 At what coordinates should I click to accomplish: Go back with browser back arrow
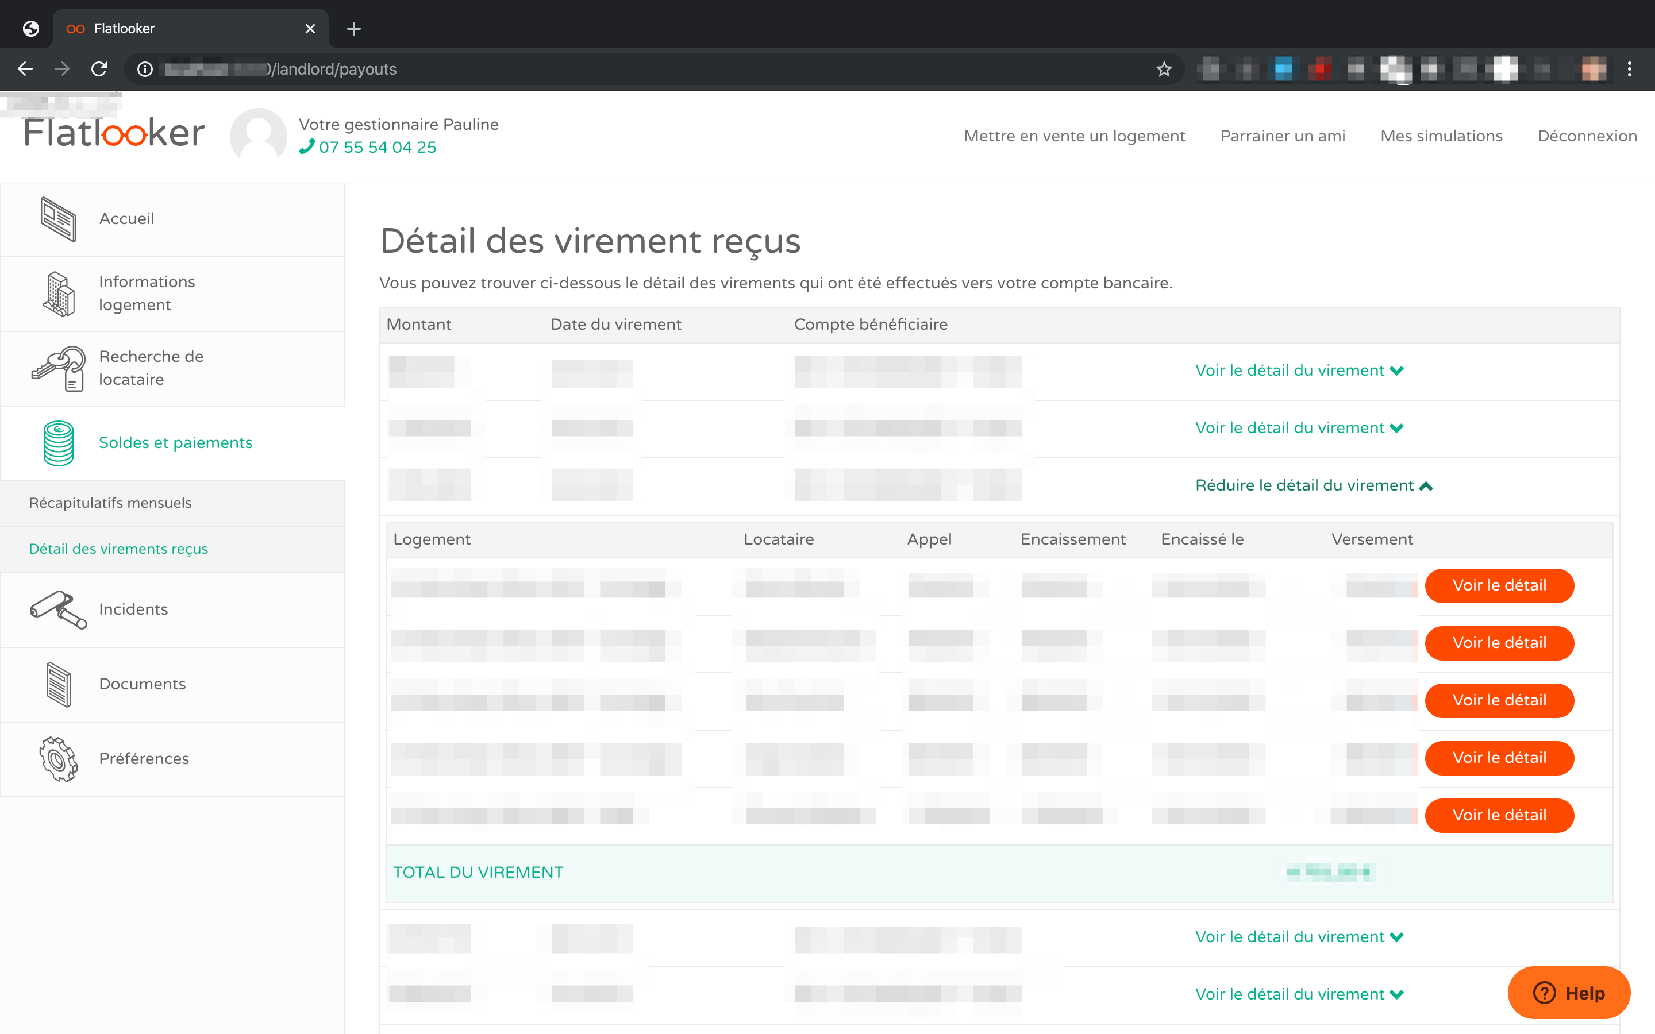coord(25,69)
